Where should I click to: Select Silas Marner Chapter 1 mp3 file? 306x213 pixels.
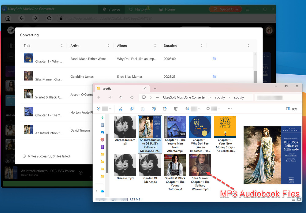[x=200, y=173]
